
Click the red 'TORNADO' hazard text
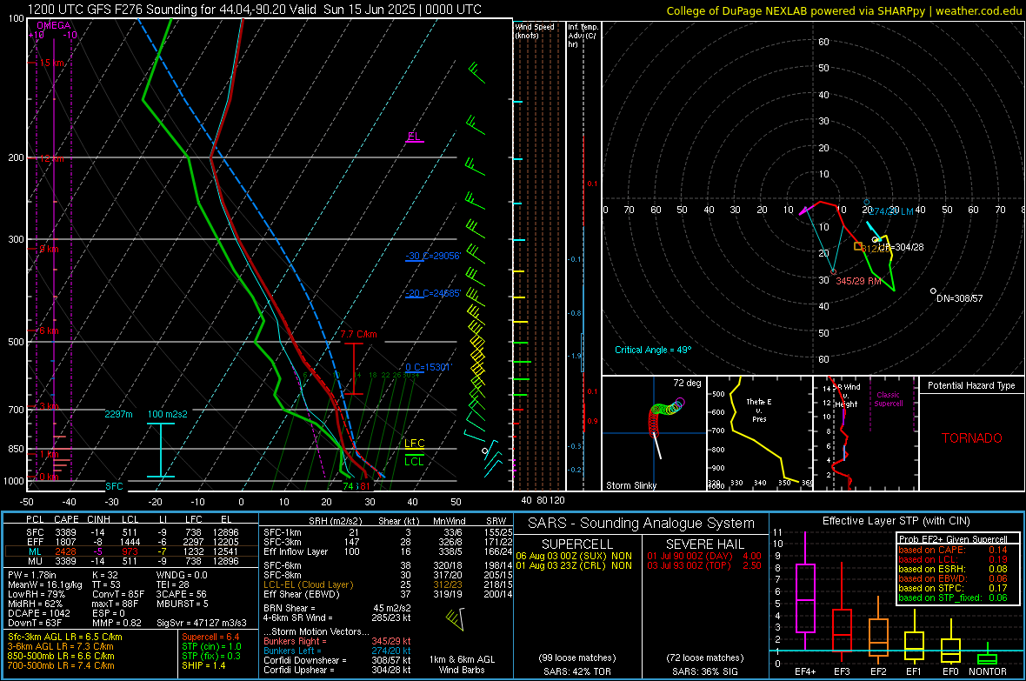(972, 438)
